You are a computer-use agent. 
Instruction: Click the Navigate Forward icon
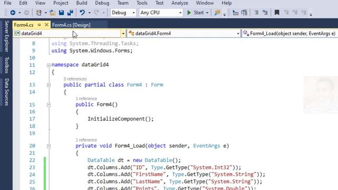[x=26, y=13]
